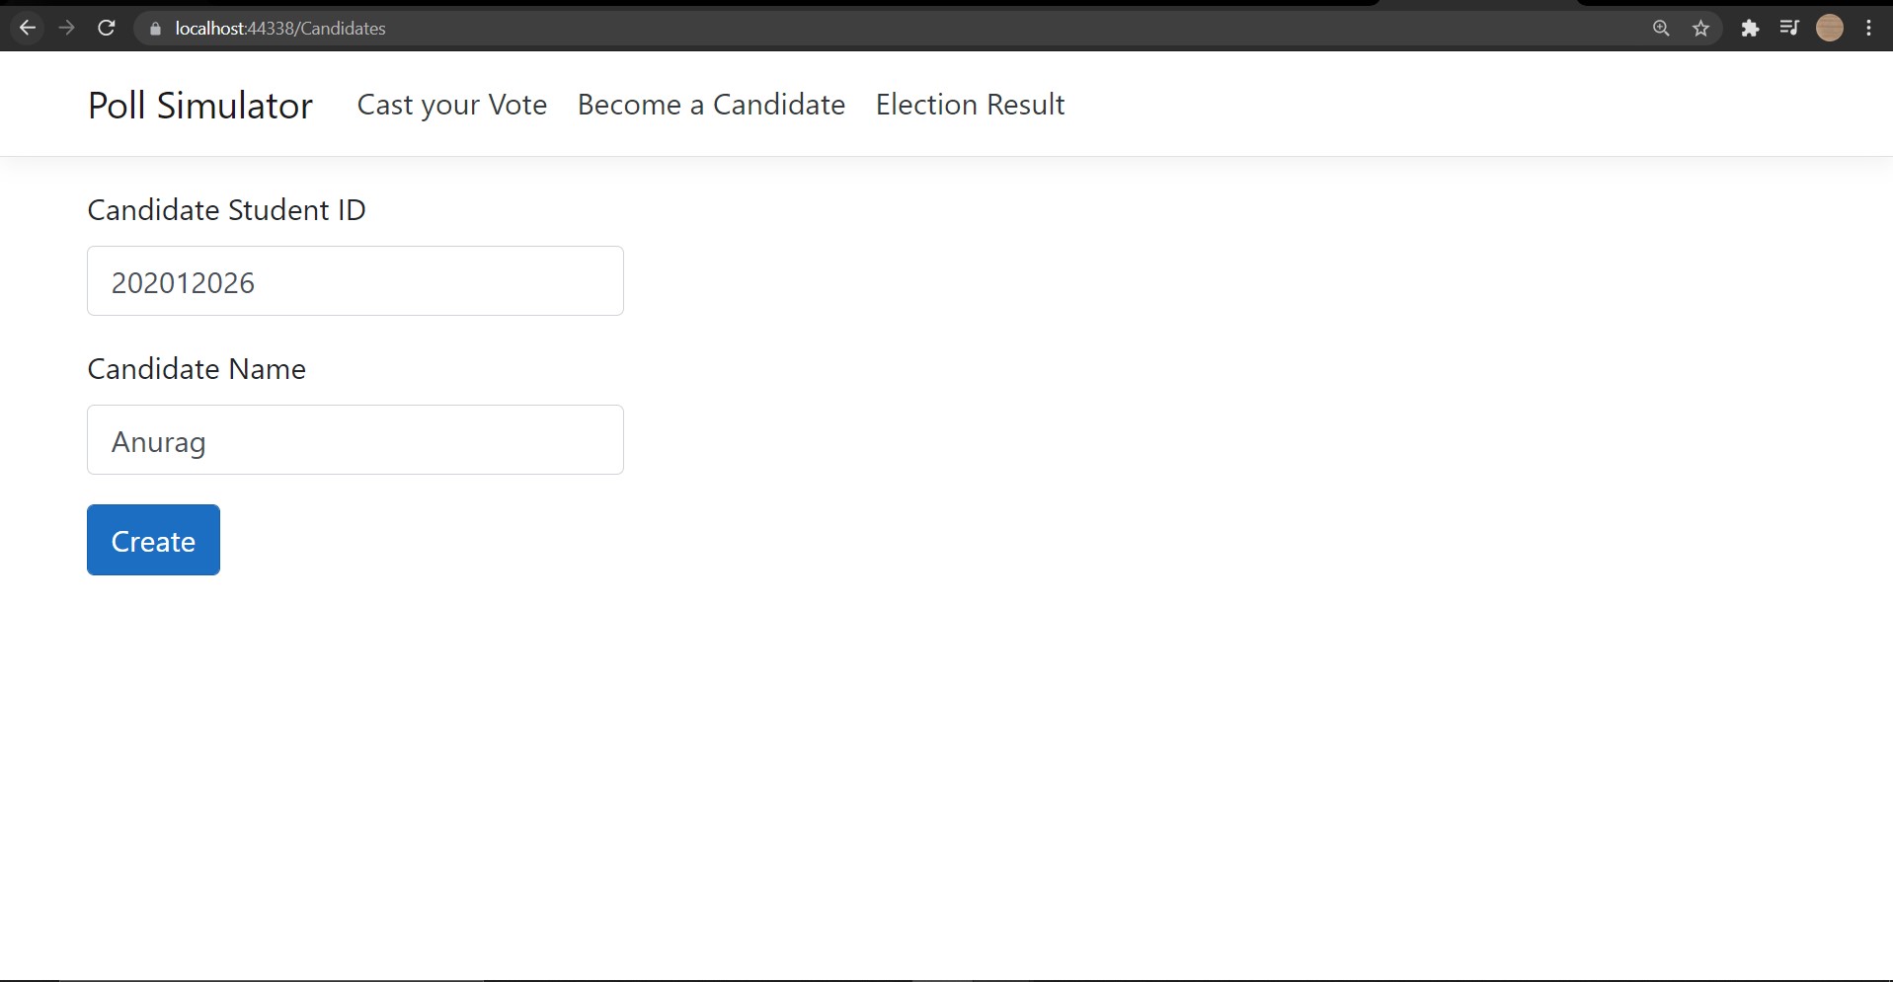Reload the Candidates page
The image size is (1893, 982).
107,28
